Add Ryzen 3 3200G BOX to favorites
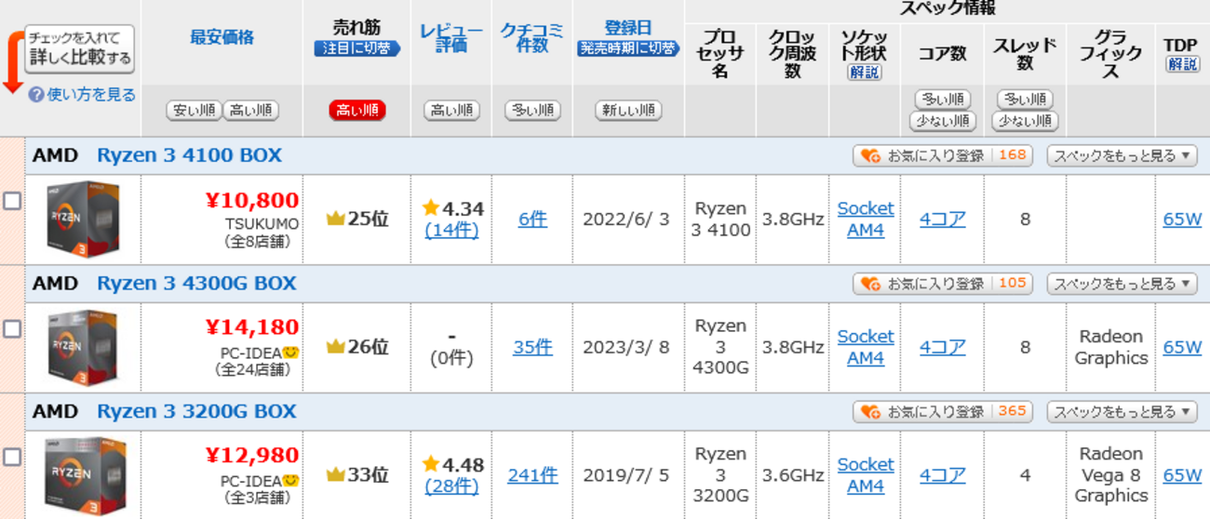The width and height of the screenshot is (1210, 519). [x=943, y=412]
